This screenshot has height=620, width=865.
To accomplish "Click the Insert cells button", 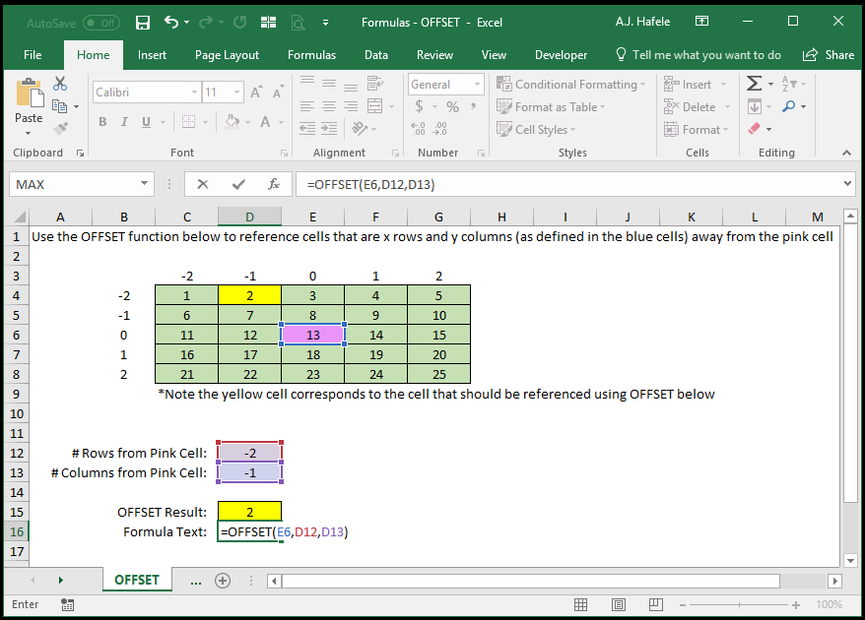I will tap(688, 85).
